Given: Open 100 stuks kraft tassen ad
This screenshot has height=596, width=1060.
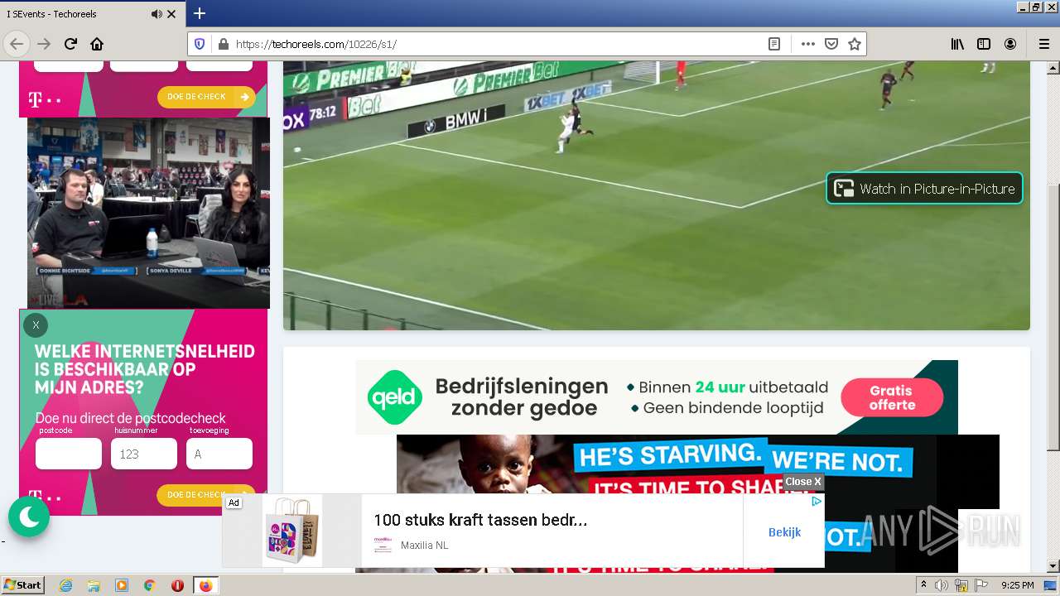Looking at the screenshot, I should [480, 520].
